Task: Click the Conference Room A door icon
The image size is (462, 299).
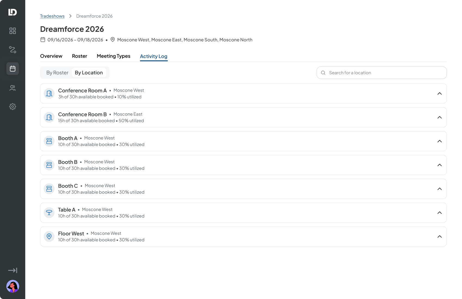Action: coord(49,94)
